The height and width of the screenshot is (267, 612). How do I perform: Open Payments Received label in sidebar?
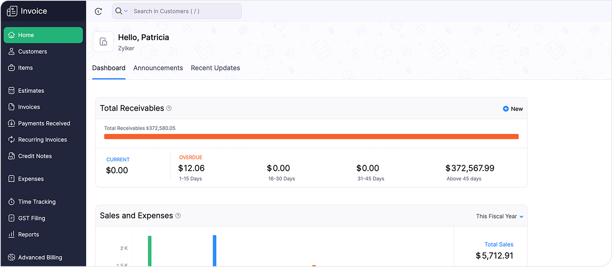coord(44,123)
